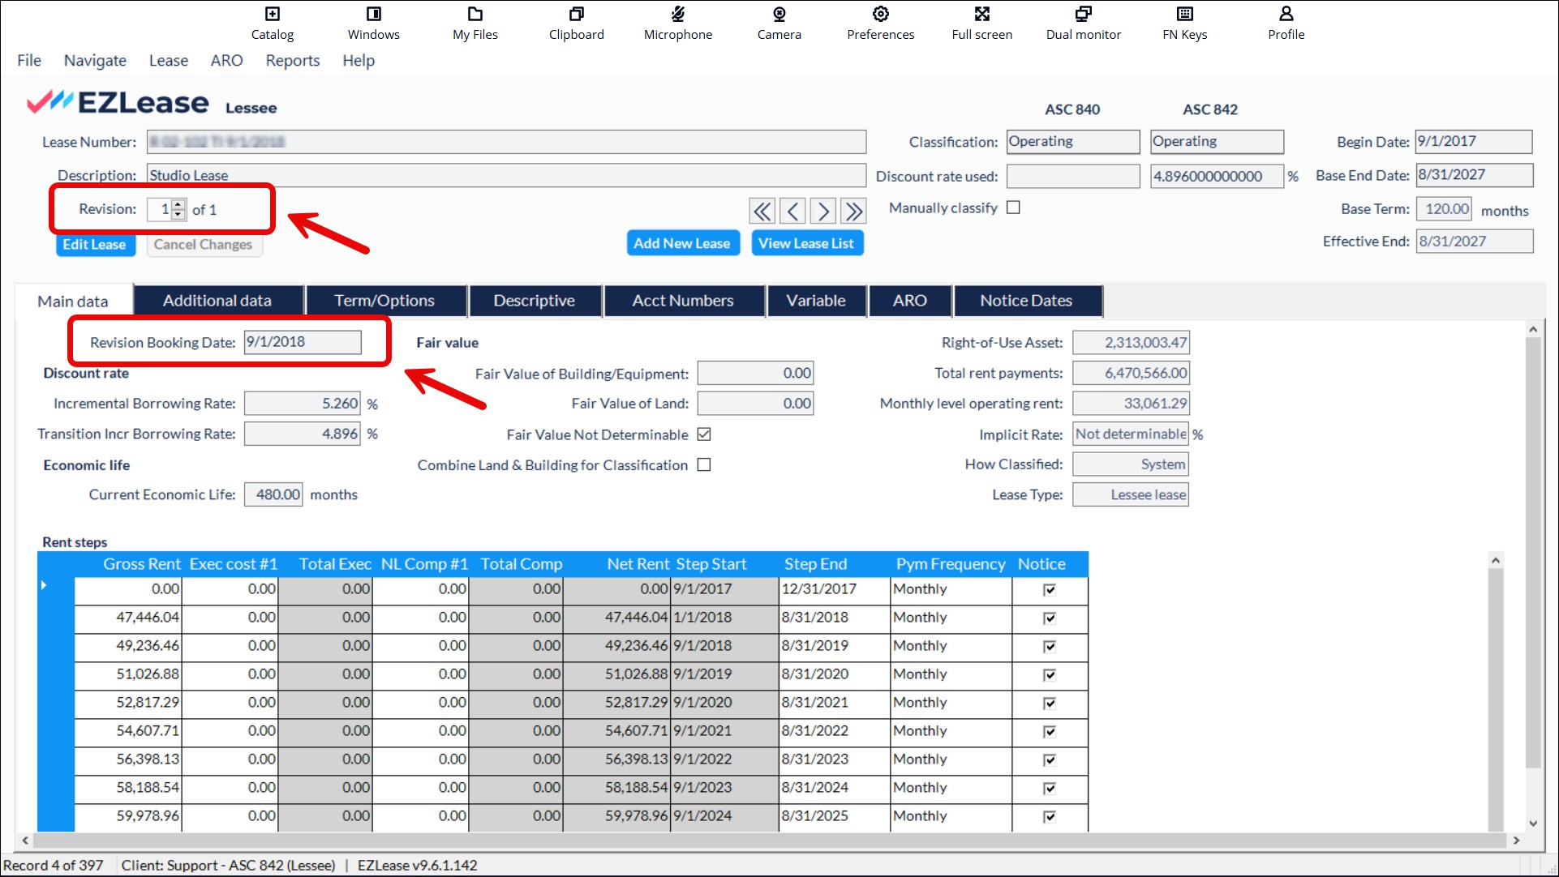Switch to Notice Dates tab

(x=1026, y=301)
